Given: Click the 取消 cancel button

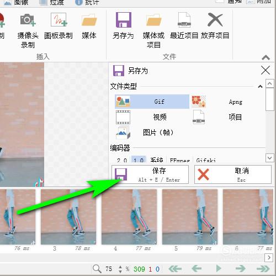Looking at the screenshot, I should [x=233, y=174].
